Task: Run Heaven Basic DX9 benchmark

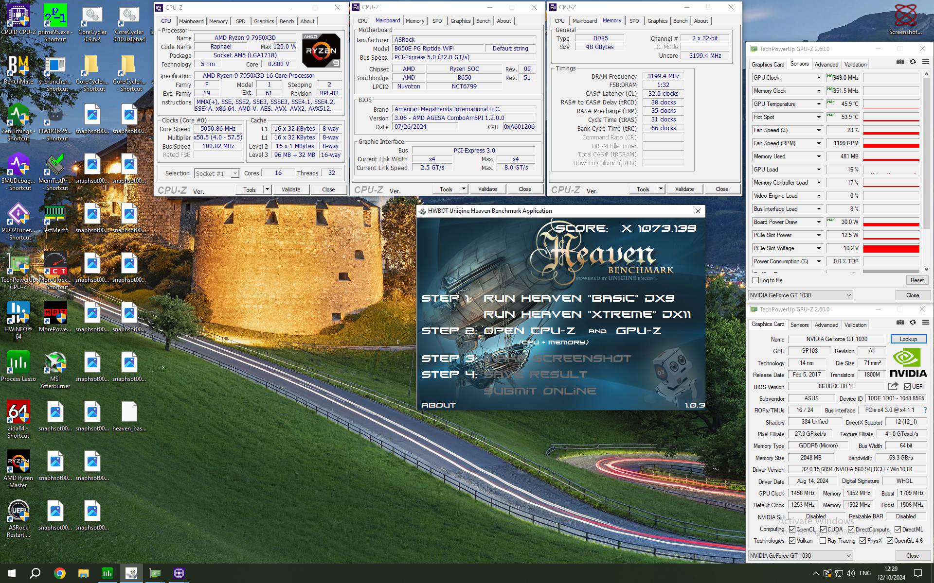Action: pos(579,298)
